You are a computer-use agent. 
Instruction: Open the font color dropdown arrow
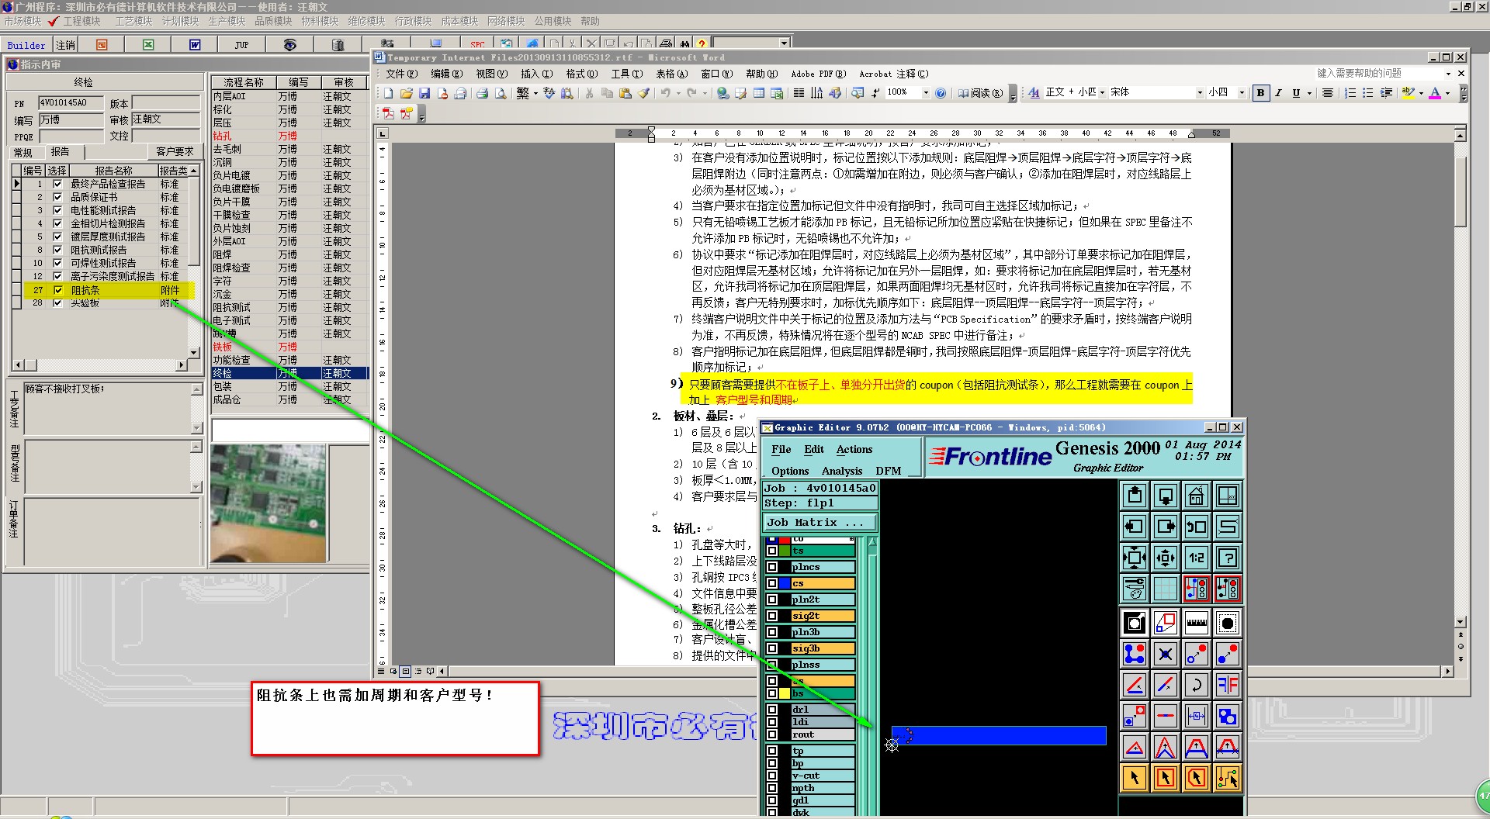[1447, 93]
